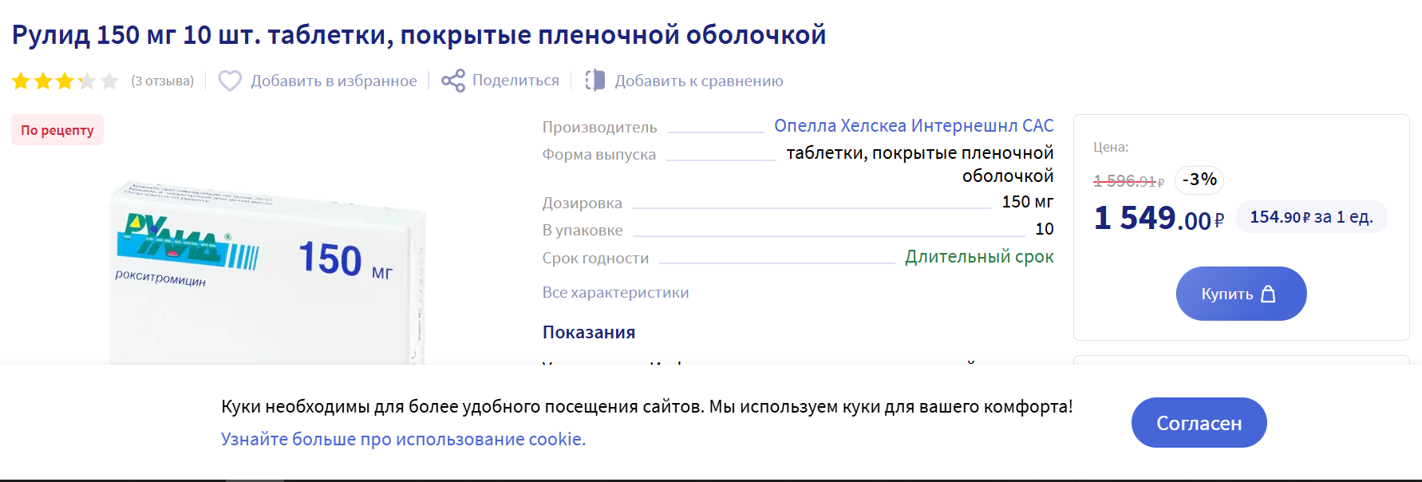1422x482 pixels.
Task: Click the 'Согласен' cookie button
Action: tap(1199, 423)
